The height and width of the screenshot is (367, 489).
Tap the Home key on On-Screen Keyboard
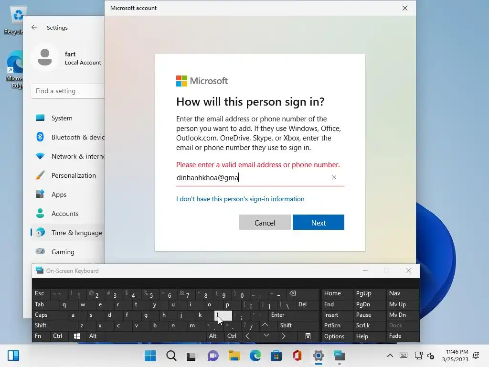(x=337, y=294)
